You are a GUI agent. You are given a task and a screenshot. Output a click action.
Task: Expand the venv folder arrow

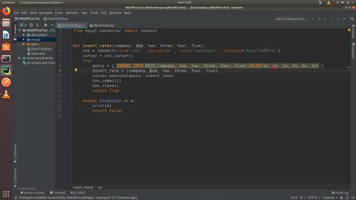point(23,44)
